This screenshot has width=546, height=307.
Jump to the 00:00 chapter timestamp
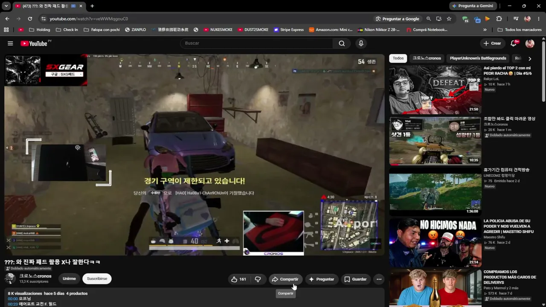(13, 299)
